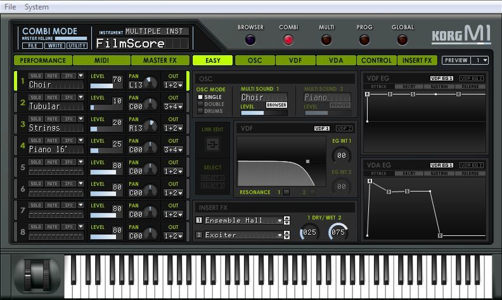Click the Korg M1 logo

461,34
